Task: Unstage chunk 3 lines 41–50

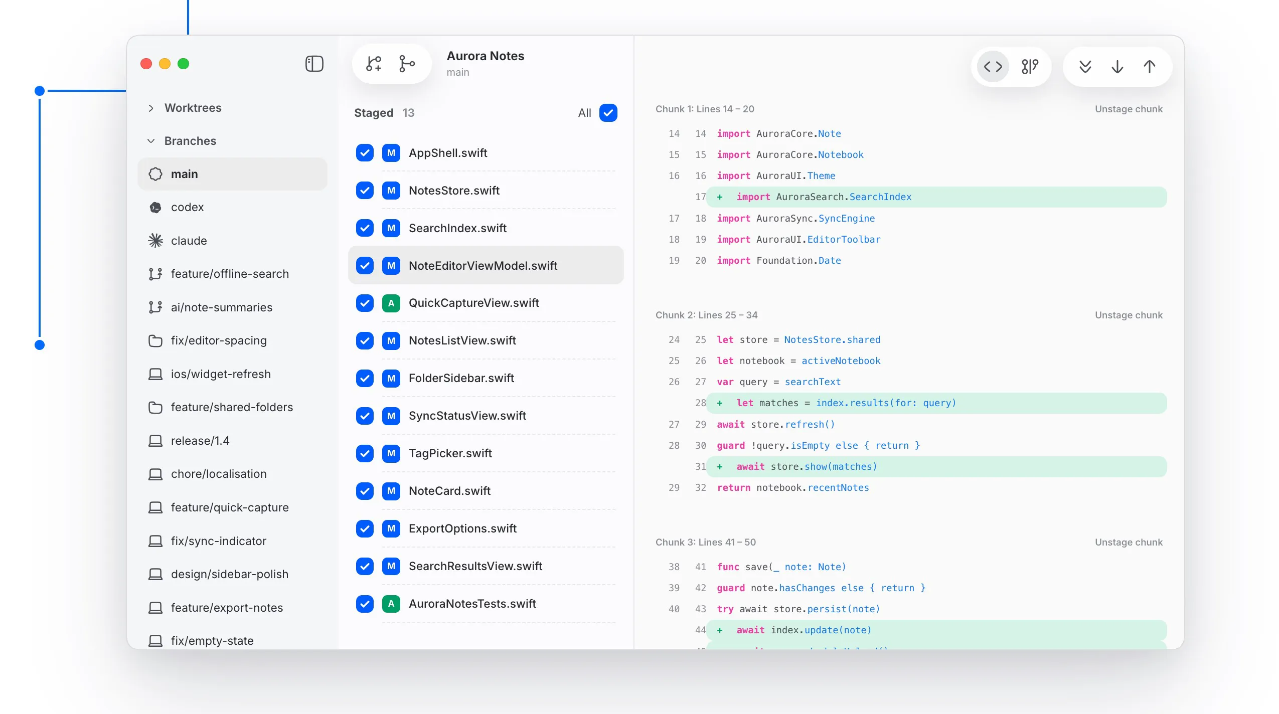Action: coord(1129,542)
